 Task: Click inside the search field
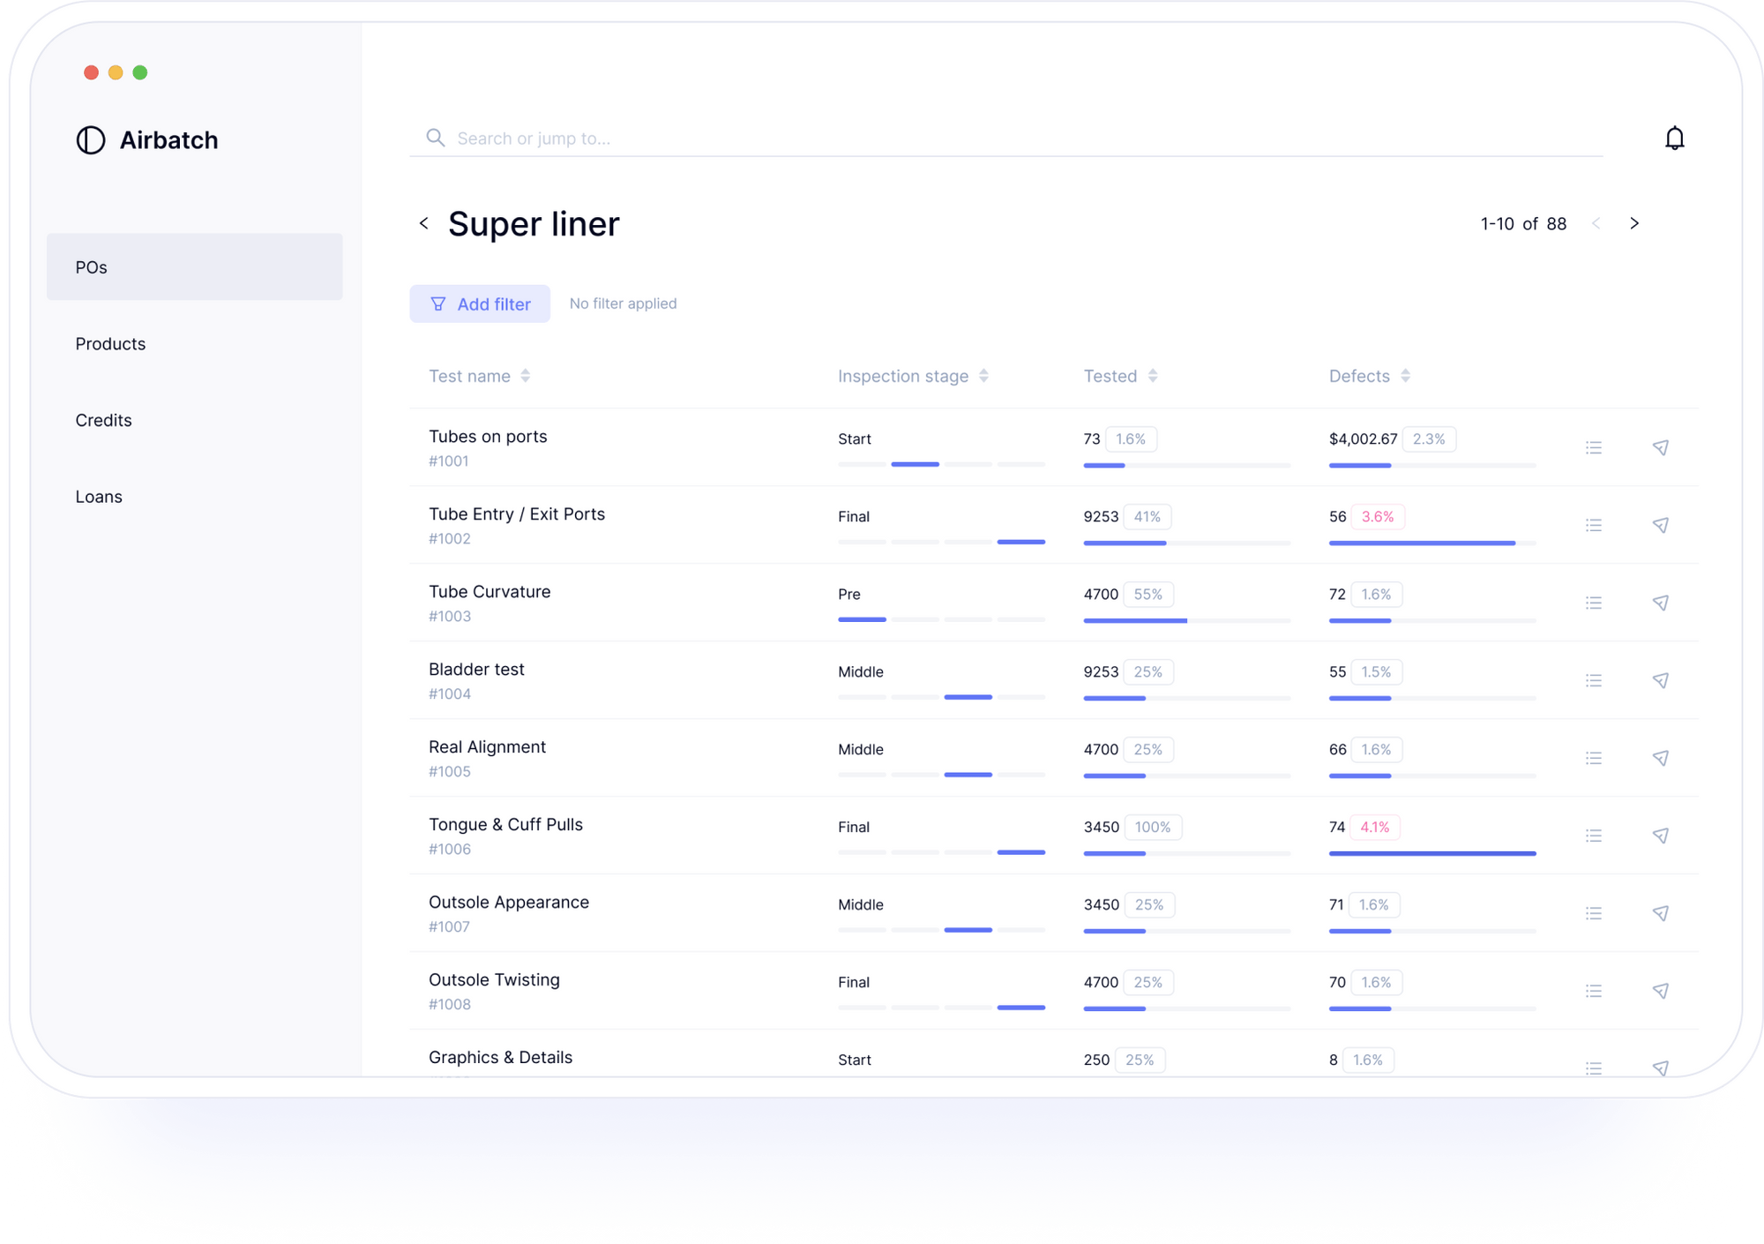[794, 138]
